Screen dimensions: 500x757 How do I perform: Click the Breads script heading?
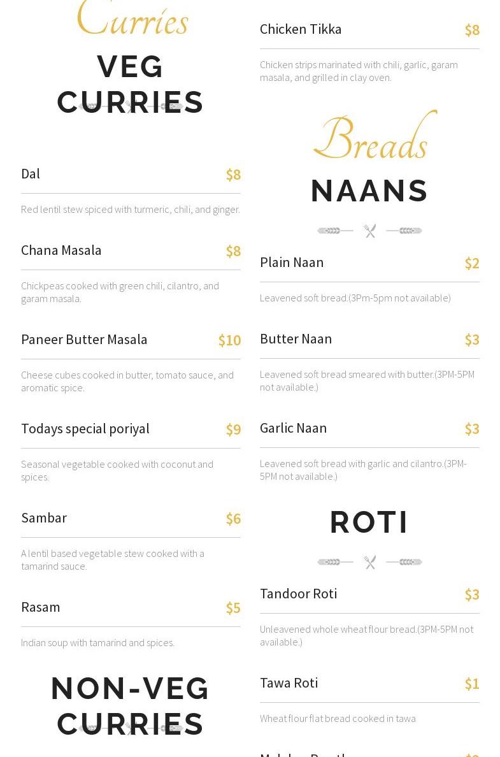point(375,136)
